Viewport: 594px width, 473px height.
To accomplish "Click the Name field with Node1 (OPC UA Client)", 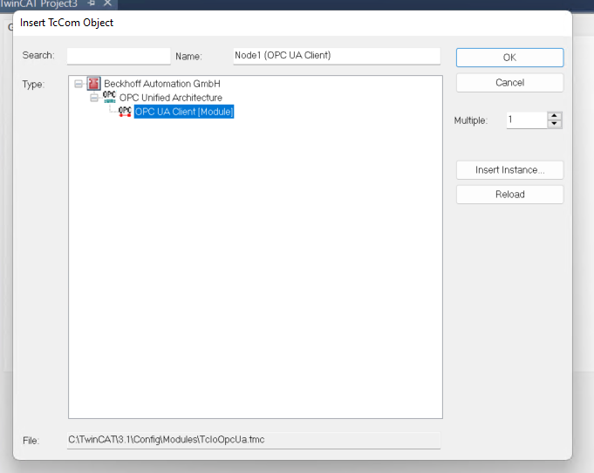I will (337, 56).
